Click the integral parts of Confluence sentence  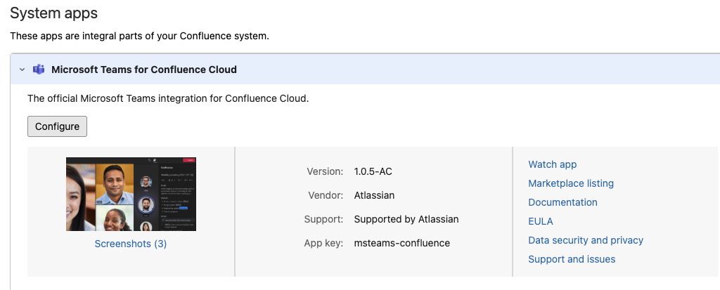[140, 36]
